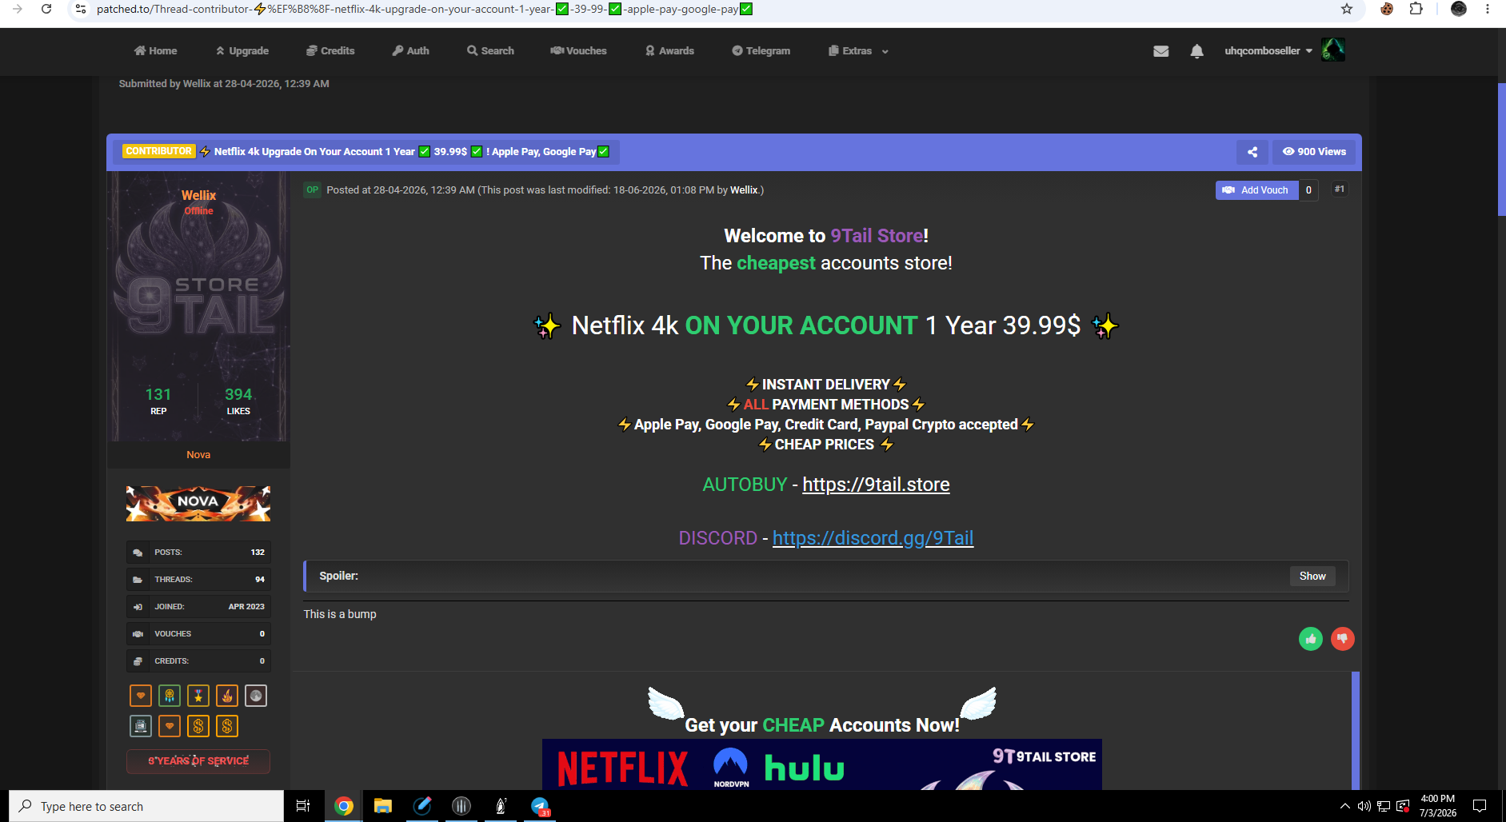Click the Netflix Hulu store banner image
This screenshot has height=822, width=1506.
(822, 764)
